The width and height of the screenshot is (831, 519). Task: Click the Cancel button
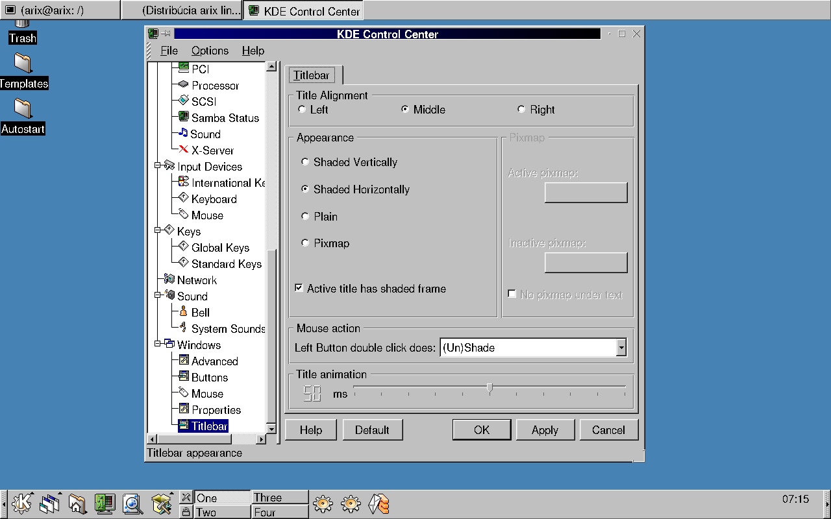tap(608, 430)
